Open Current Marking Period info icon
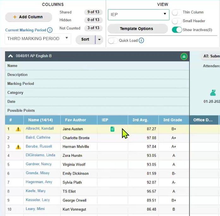The image size is (220, 216). click(x=50, y=30)
